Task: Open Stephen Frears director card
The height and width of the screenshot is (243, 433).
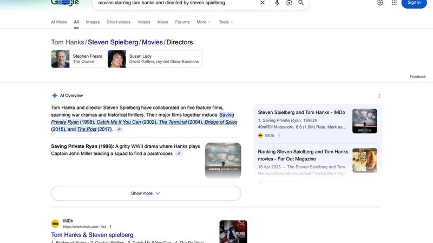Action: [78, 59]
